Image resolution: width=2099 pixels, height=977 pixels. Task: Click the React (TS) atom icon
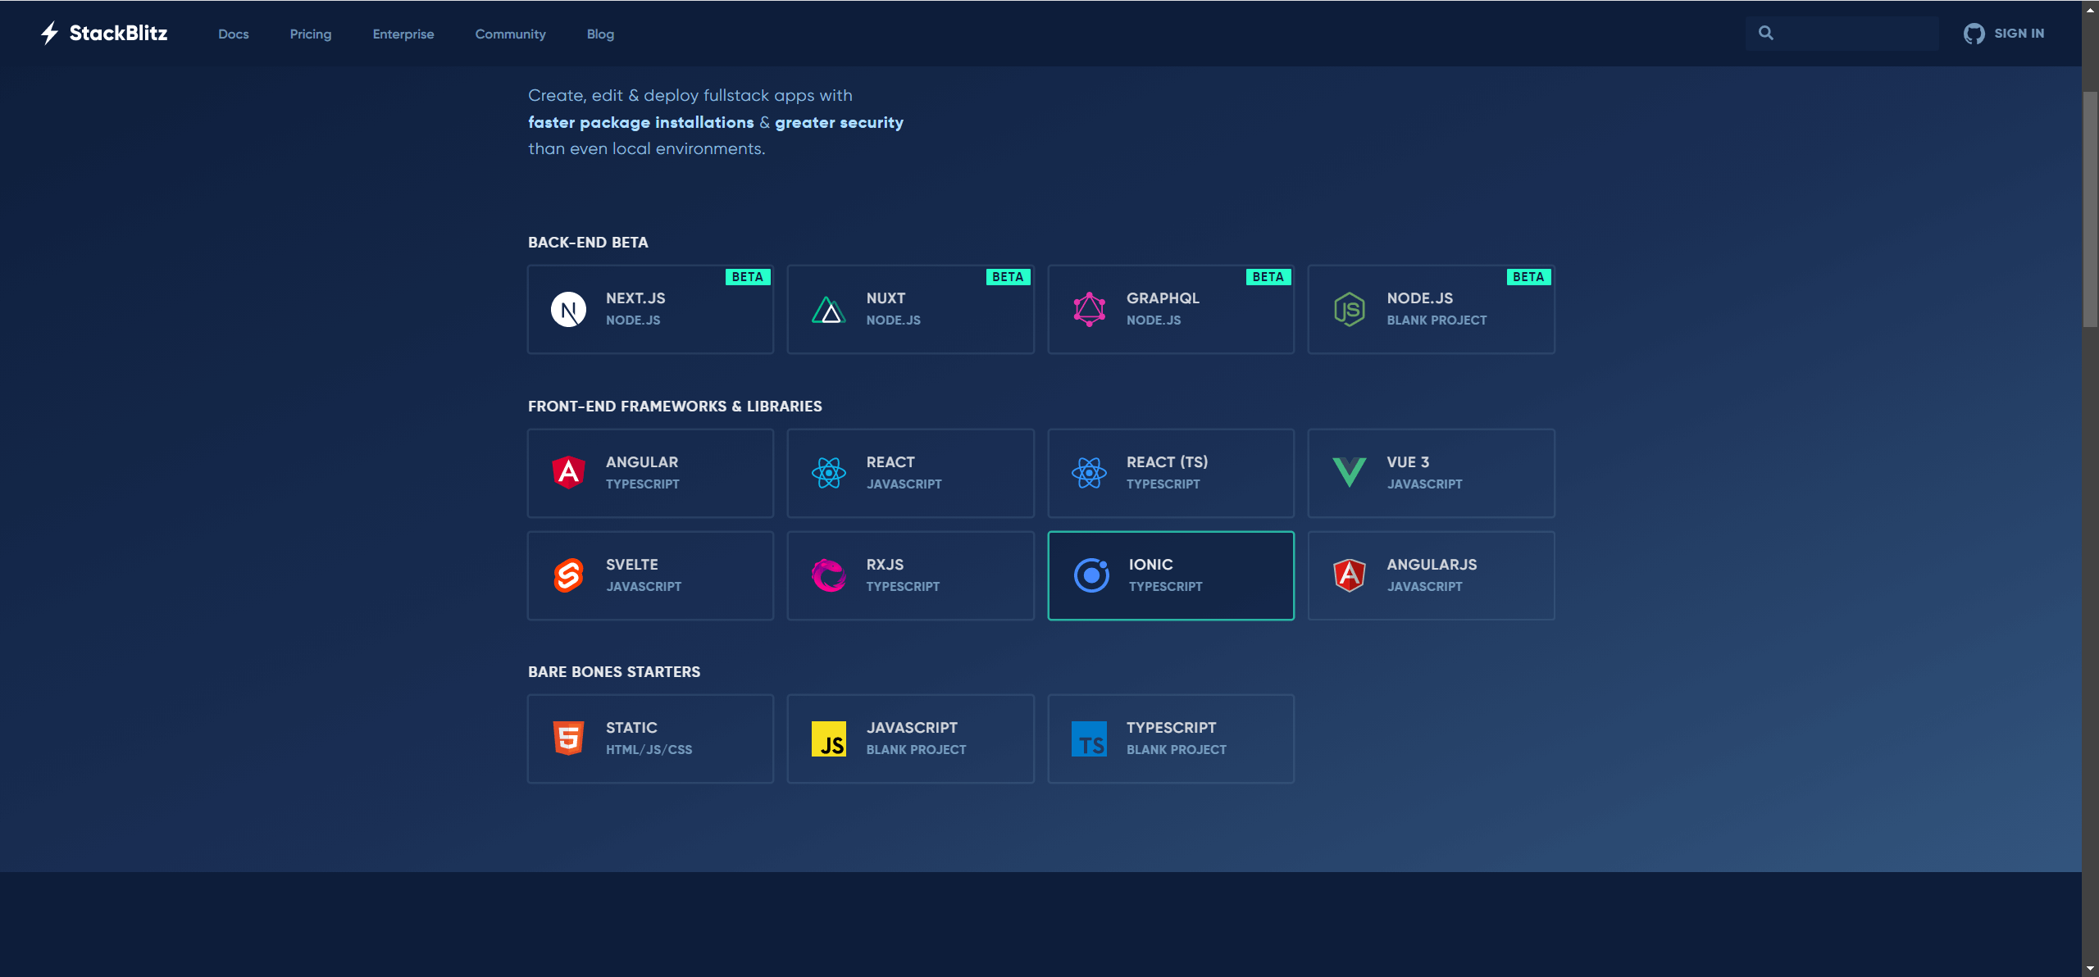(1089, 473)
